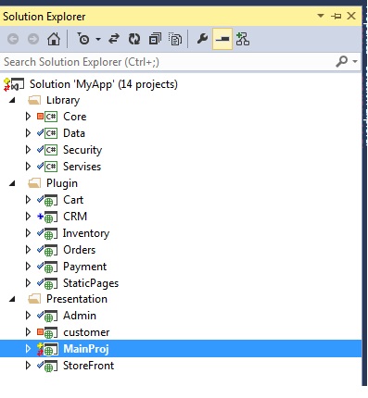Click the Presentation folder icon
The image size is (368, 398).
pyautogui.click(x=34, y=299)
